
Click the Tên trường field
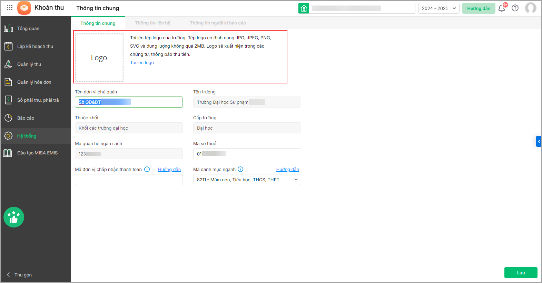click(x=247, y=102)
